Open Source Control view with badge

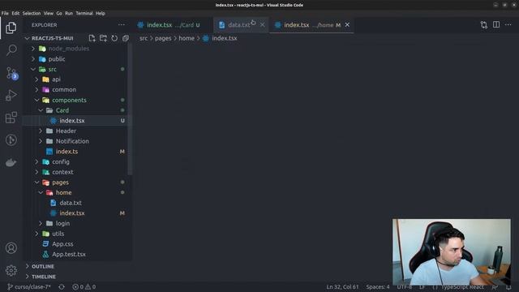click(11, 73)
